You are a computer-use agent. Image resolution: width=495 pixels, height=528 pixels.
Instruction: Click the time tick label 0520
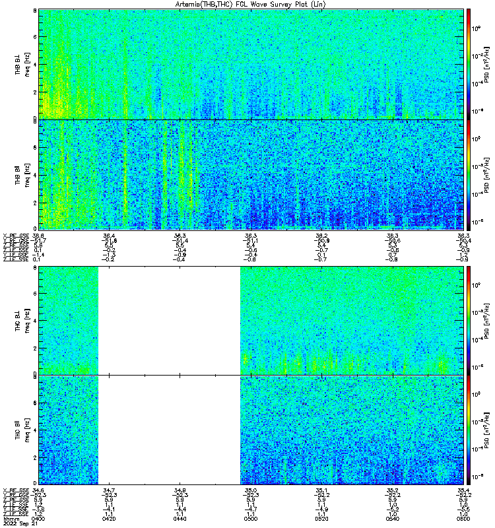pyautogui.click(x=321, y=519)
